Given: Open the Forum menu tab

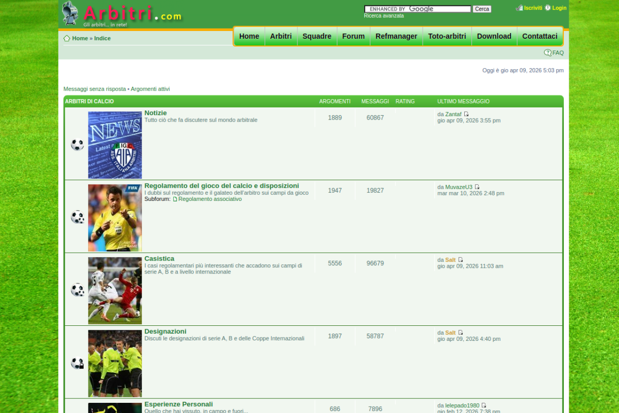Looking at the screenshot, I should click(x=354, y=36).
